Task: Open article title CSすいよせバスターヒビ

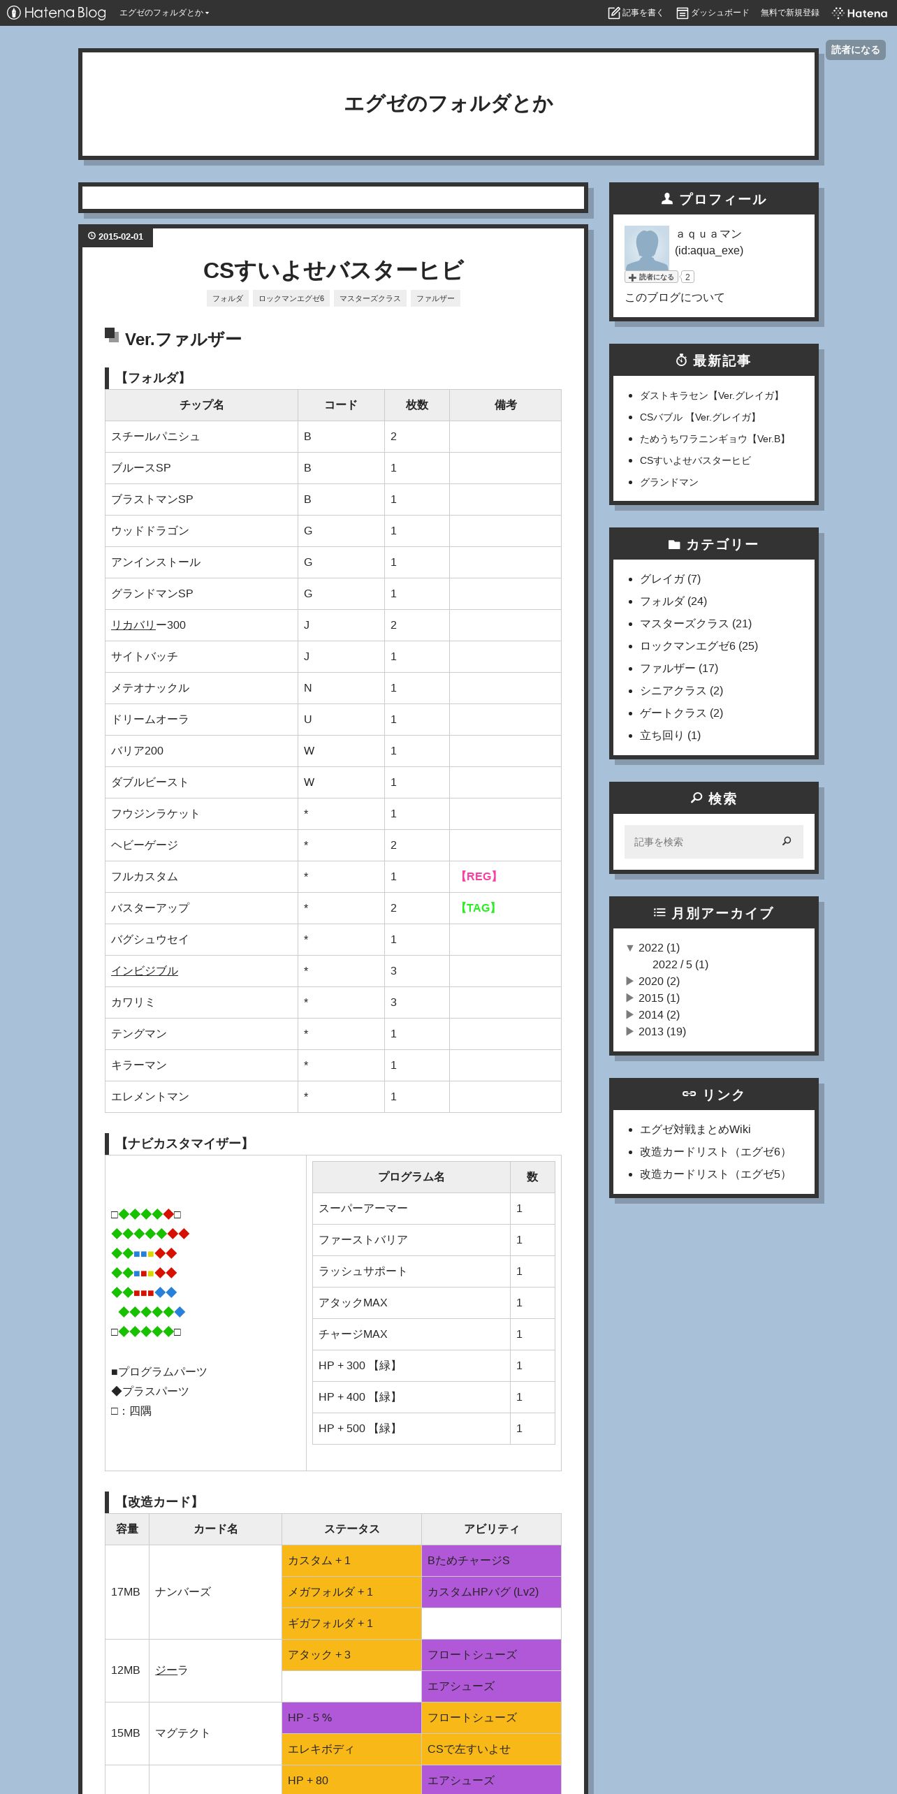Action: [x=333, y=270]
